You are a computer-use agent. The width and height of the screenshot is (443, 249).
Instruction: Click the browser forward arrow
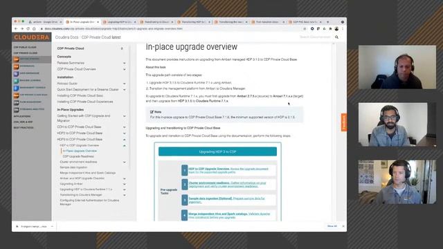pos(22,29)
